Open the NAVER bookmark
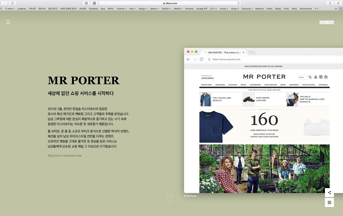The width and height of the screenshot is (343, 216). pyautogui.click(x=83, y=9)
